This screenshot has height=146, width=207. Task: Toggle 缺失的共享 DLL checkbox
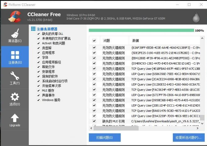point(38,34)
